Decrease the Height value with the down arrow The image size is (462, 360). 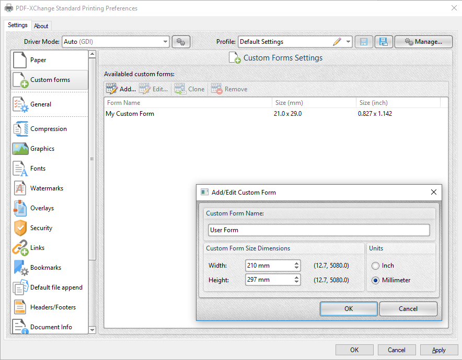(x=296, y=282)
